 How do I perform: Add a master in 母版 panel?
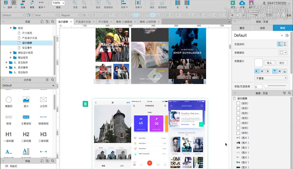42,161
